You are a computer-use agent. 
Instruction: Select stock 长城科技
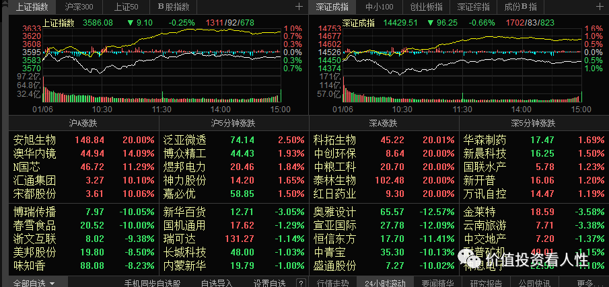(185, 253)
